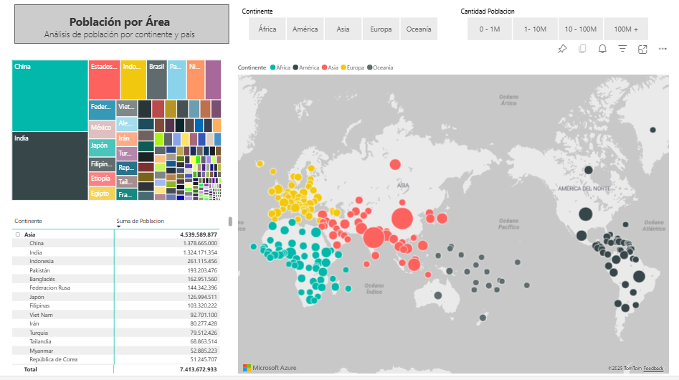Set alert with the bell icon
This screenshot has height=380, width=679.
click(602, 49)
